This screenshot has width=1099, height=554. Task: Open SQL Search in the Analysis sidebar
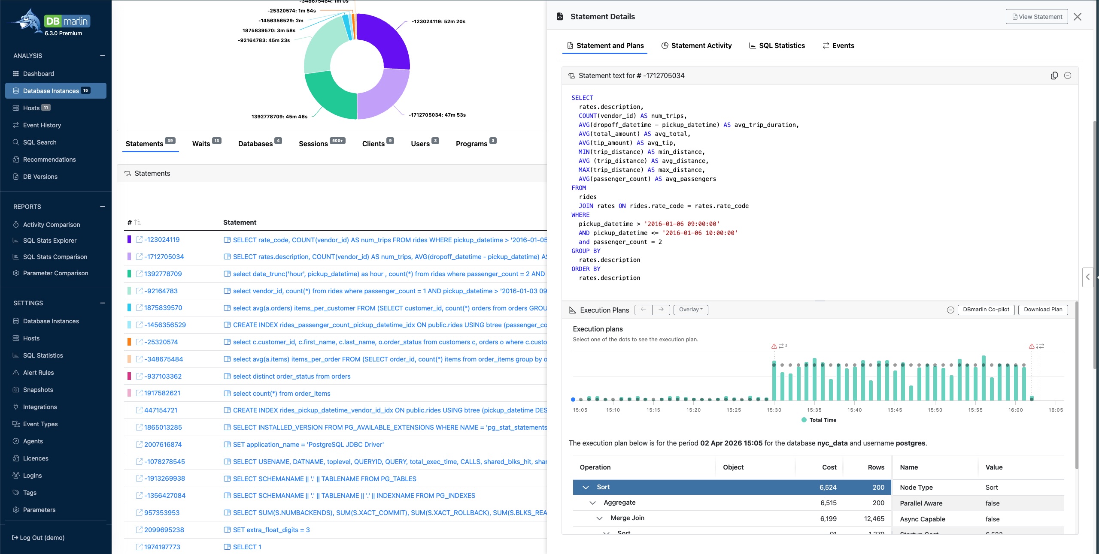[40, 142]
